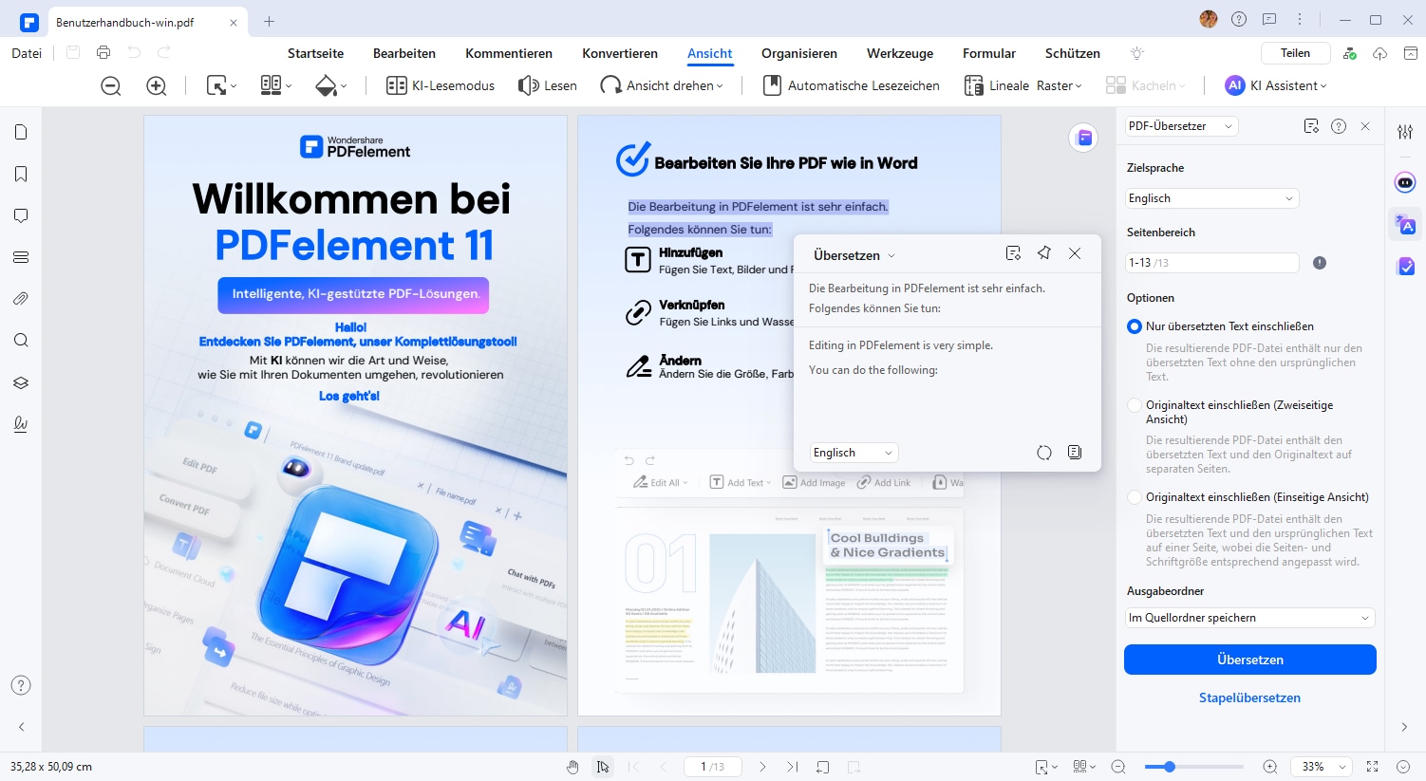Turn on KI-Lesemodus
The image size is (1426, 781).
point(441,85)
